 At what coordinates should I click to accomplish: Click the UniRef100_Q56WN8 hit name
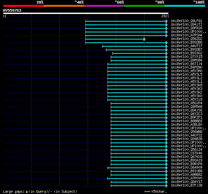click(187, 132)
